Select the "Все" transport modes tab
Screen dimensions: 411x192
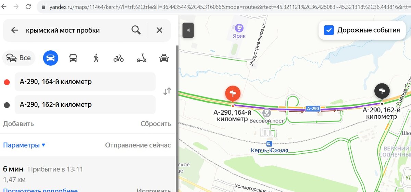pyautogui.click(x=19, y=58)
